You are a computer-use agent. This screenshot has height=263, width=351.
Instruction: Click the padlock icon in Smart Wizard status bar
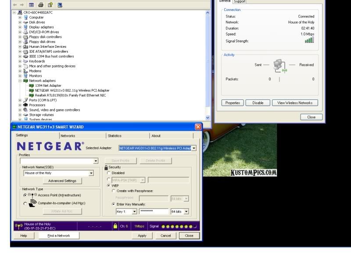(115, 226)
